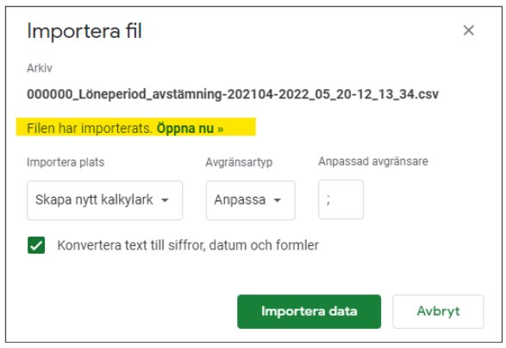Image resolution: width=506 pixels, height=348 pixels.
Task: Click the Filen har importerats message
Action: coord(90,129)
